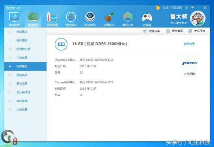This screenshot has width=214, height=147.
Task: Select 其他硬件 in sidebar
Action: (25, 101)
